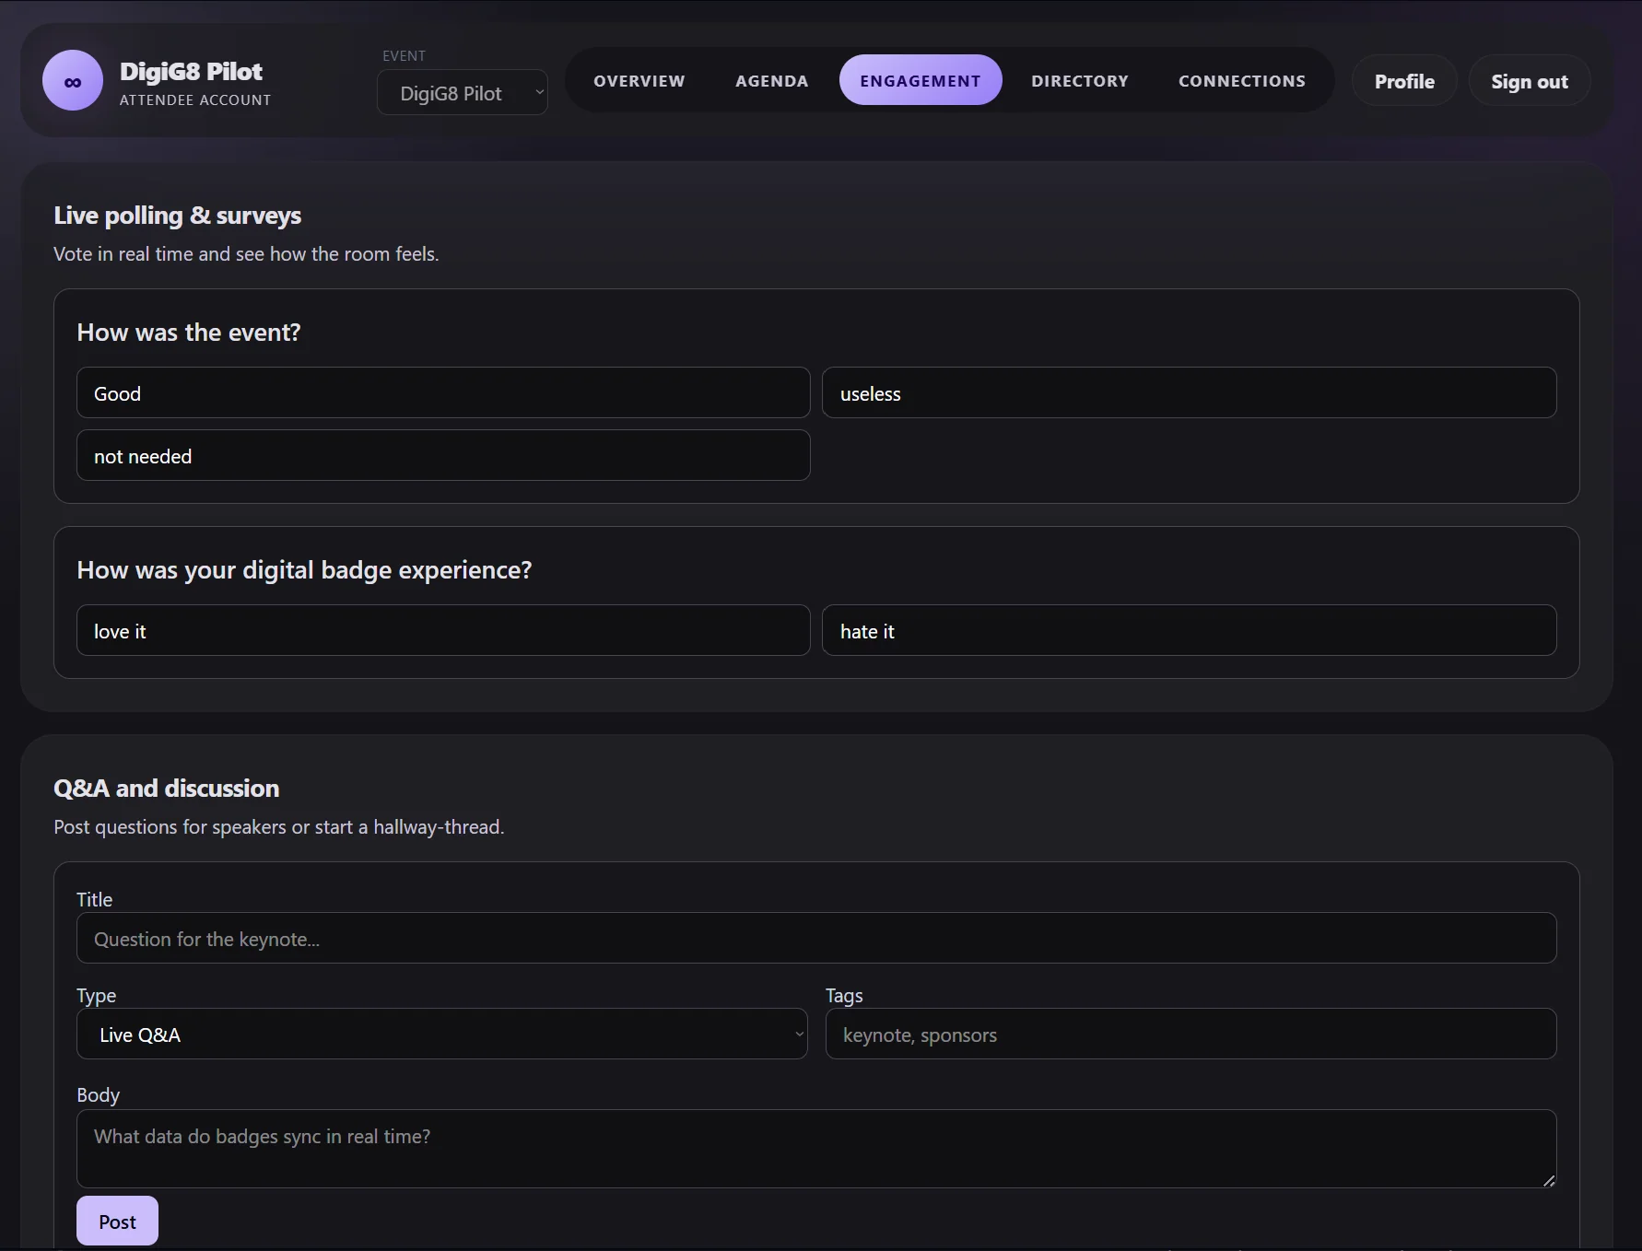Click the Body textarea resize handle
Viewport: 1642px width, 1251px height.
click(1549, 1180)
